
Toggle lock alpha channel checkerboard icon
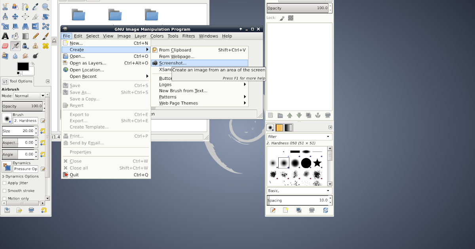click(291, 18)
